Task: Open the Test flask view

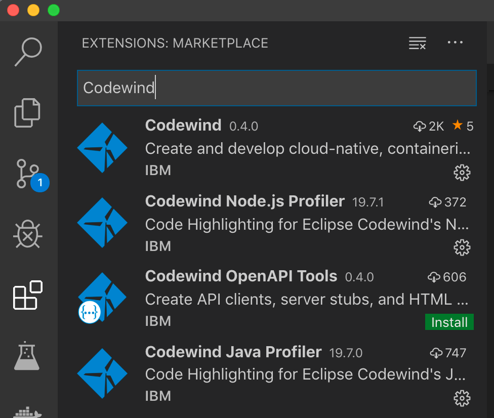Action: point(27,356)
